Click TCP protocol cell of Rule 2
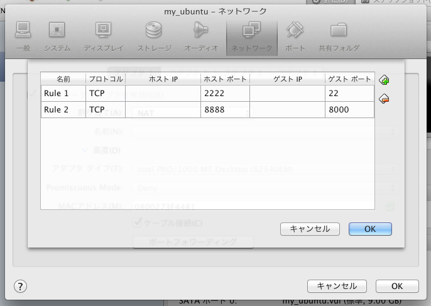Image resolution: width=431 pixels, height=306 pixels. [106, 110]
